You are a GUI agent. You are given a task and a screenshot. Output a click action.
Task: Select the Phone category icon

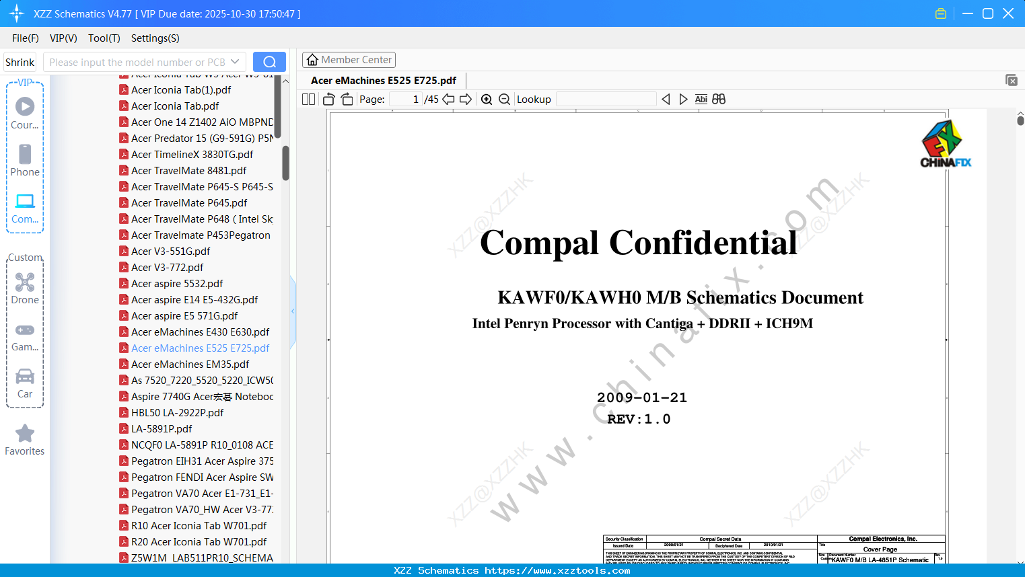25,161
